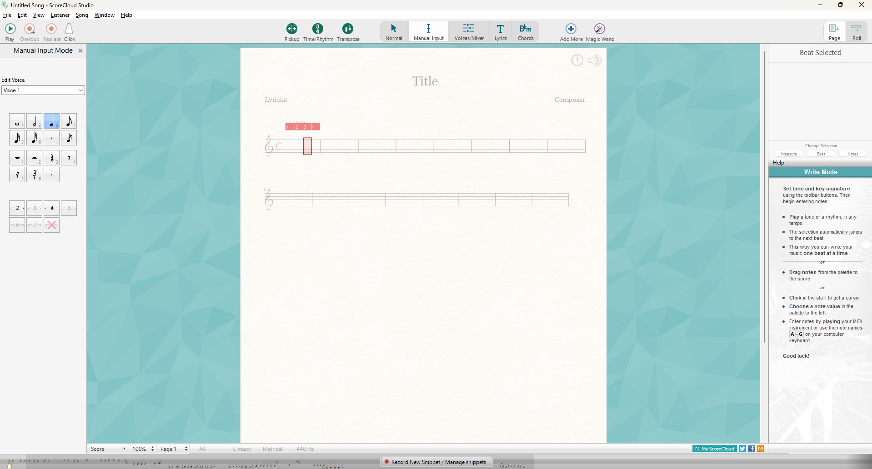This screenshot has height=469, width=872.
Task: Open the Song menu
Action: click(82, 15)
